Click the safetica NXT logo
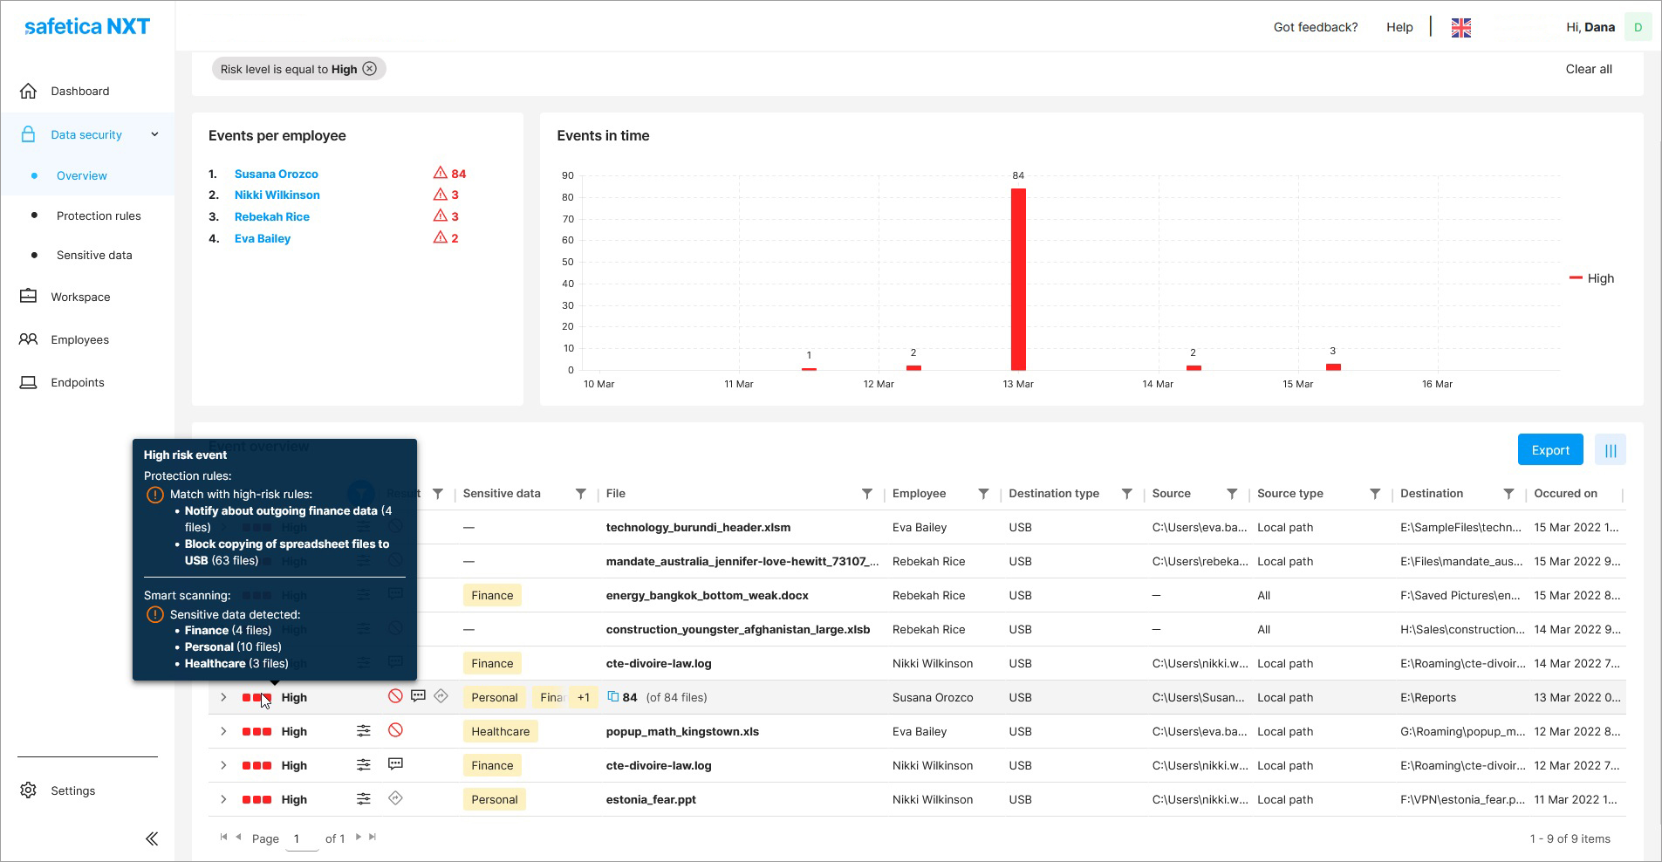The image size is (1662, 862). [87, 26]
